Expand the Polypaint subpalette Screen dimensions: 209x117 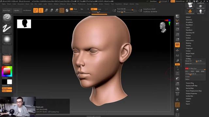coord(189,56)
